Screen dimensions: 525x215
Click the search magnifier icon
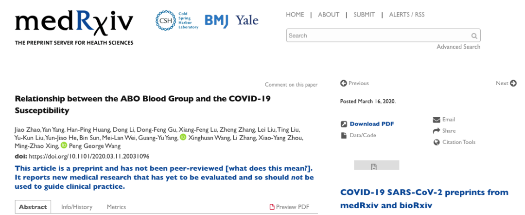[x=474, y=36]
